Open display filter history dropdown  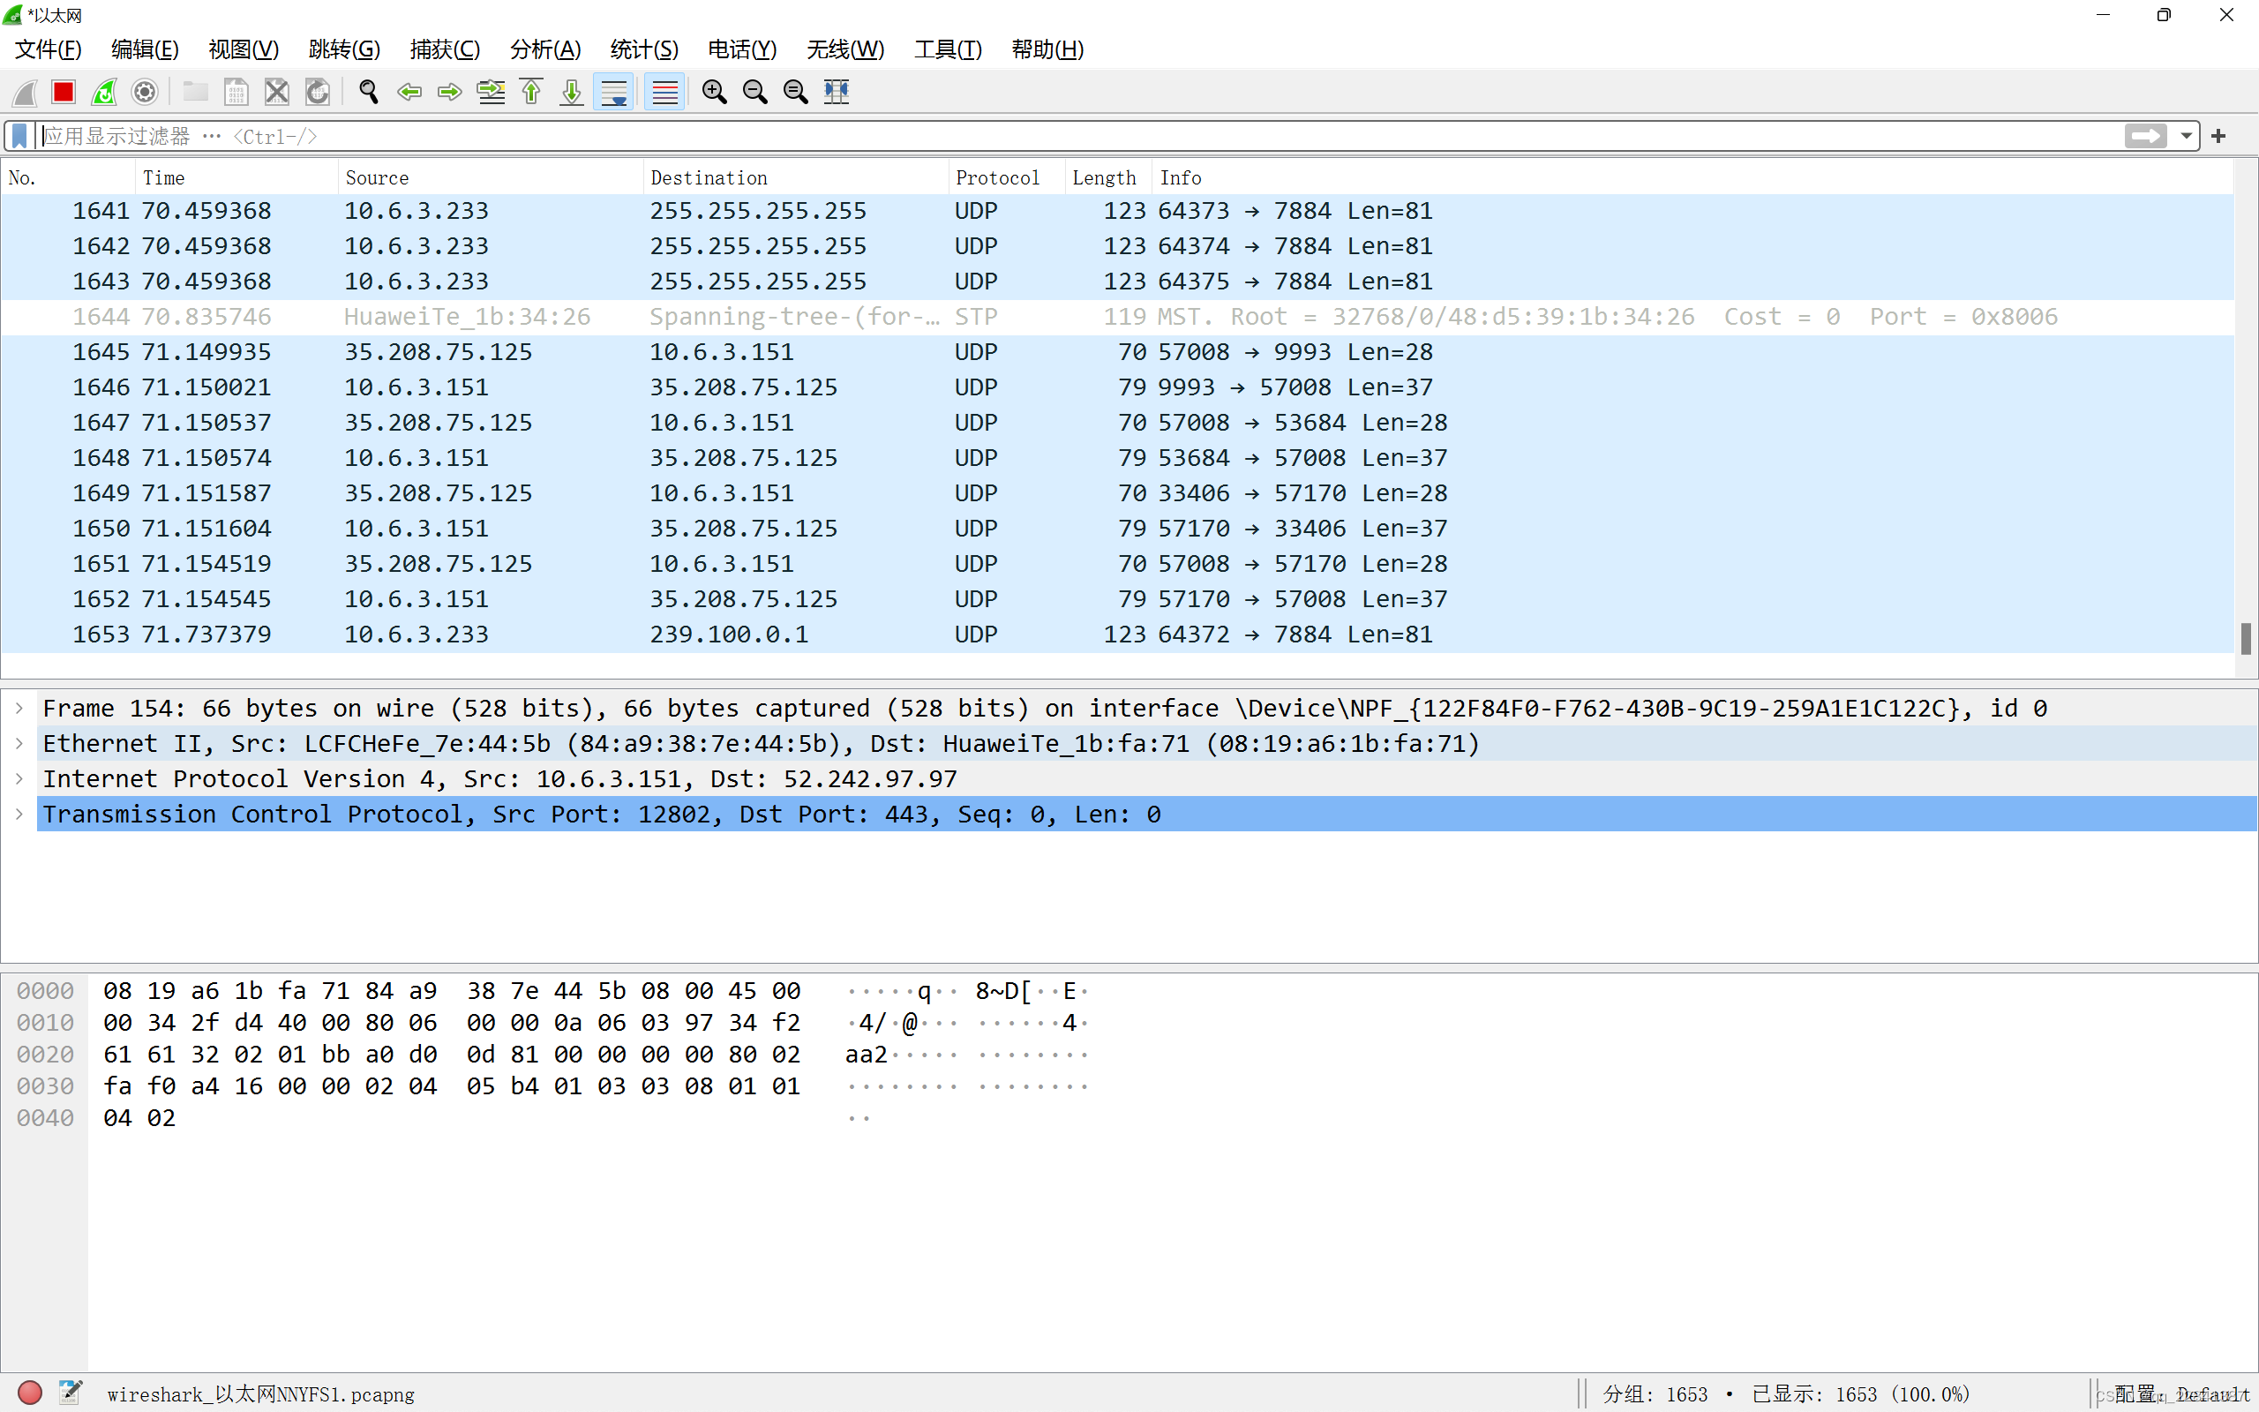[2186, 136]
